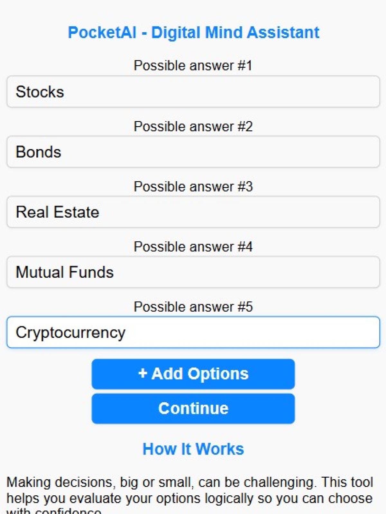Viewport: 386px width, 514px height.
Task: Click the words "This tool" in the paragraph
Action: [347, 482]
